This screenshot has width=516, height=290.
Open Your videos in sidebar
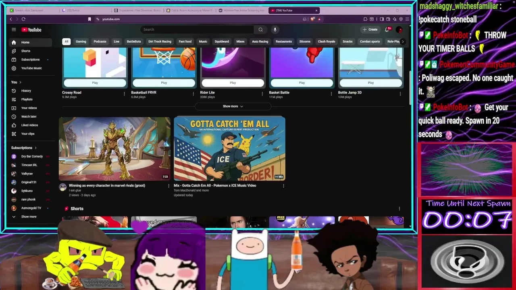click(29, 108)
